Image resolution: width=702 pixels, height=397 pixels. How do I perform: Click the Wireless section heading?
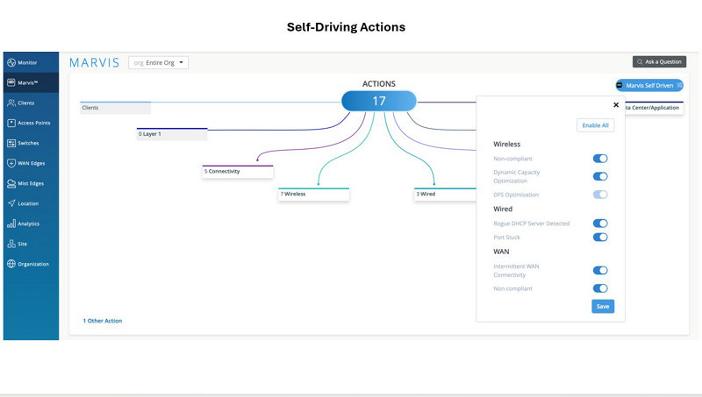[507, 144]
